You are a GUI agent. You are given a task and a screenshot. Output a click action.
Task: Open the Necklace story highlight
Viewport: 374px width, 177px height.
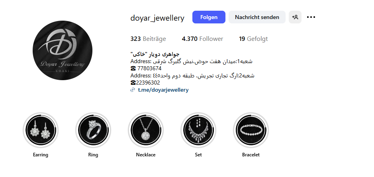[x=146, y=130]
